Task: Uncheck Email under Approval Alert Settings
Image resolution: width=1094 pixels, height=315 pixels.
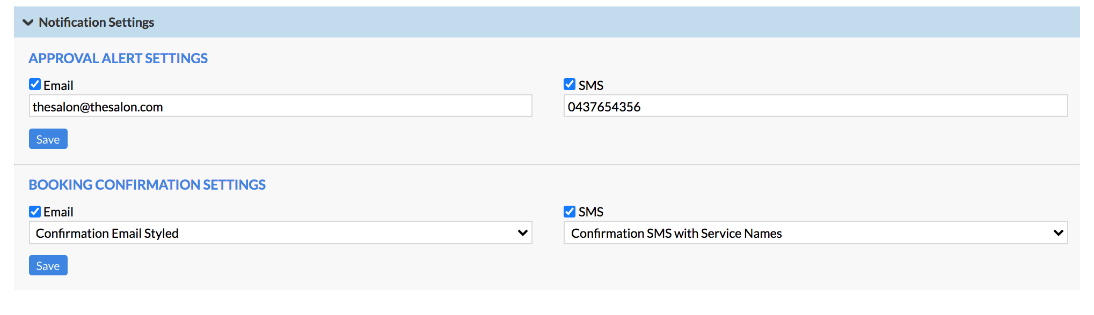Action: (x=35, y=85)
